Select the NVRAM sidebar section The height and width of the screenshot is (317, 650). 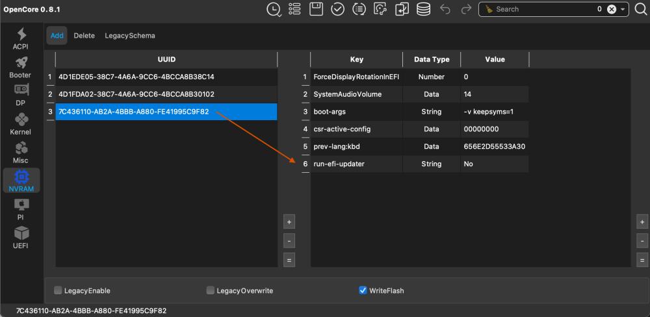[x=21, y=181]
